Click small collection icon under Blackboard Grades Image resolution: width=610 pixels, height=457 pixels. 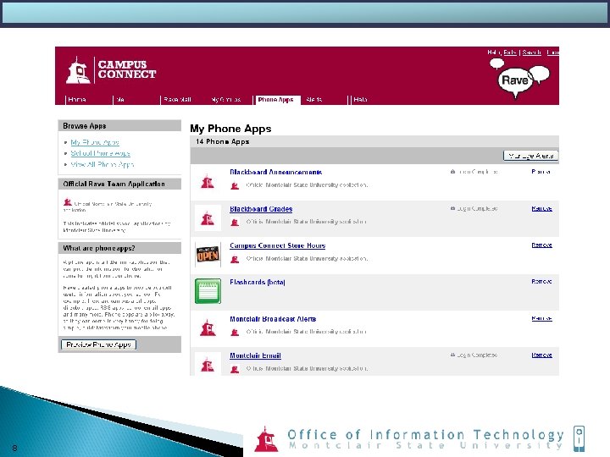point(235,223)
